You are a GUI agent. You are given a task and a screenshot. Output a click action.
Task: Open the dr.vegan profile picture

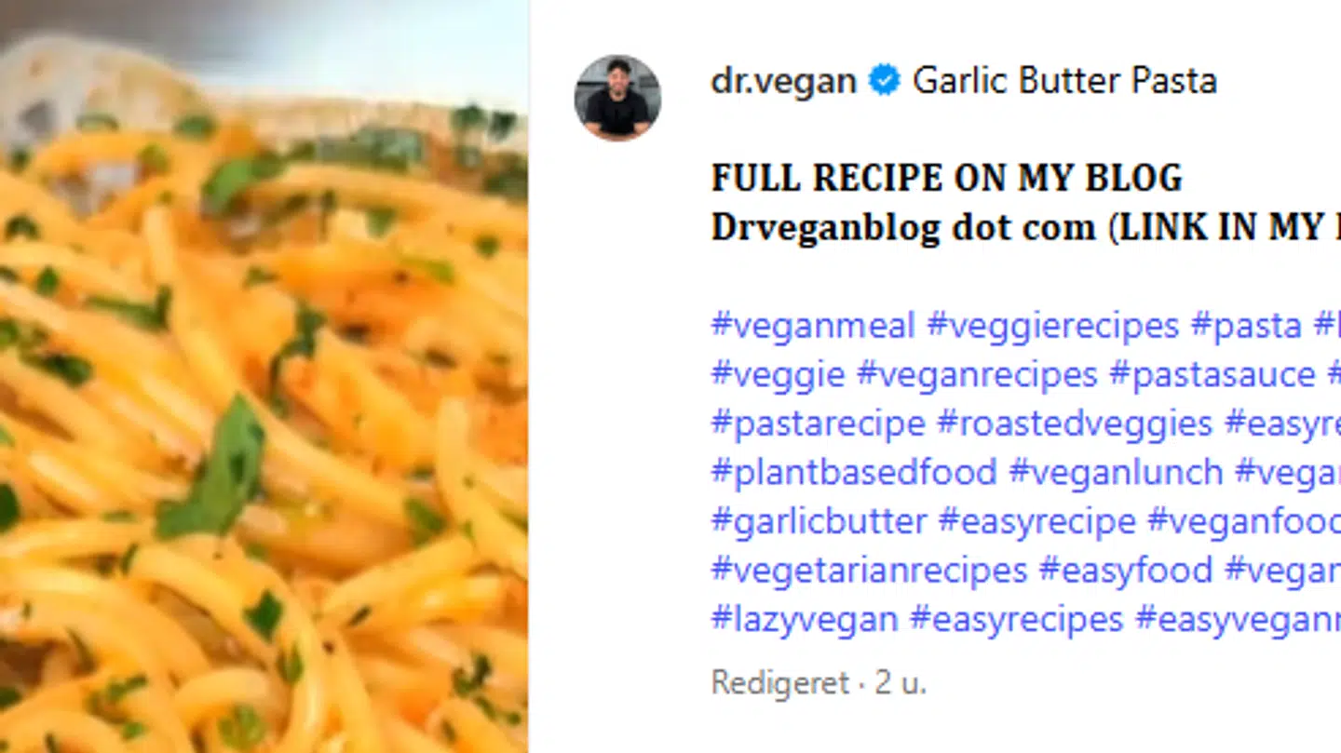click(617, 98)
